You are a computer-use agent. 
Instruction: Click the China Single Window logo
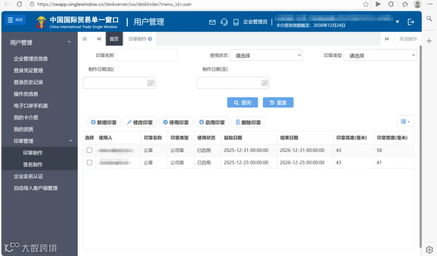(77, 22)
